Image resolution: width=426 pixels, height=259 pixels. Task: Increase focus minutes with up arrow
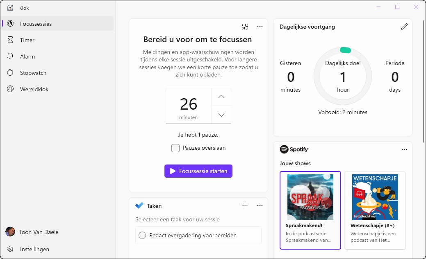221,97
